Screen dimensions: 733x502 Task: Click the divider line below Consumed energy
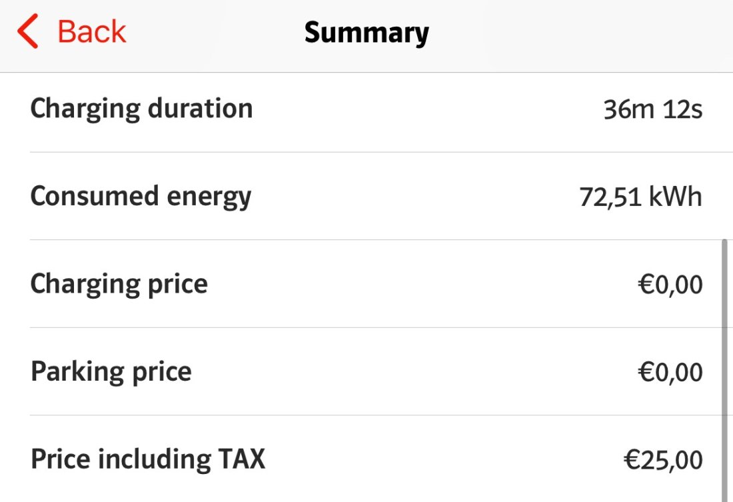point(380,240)
